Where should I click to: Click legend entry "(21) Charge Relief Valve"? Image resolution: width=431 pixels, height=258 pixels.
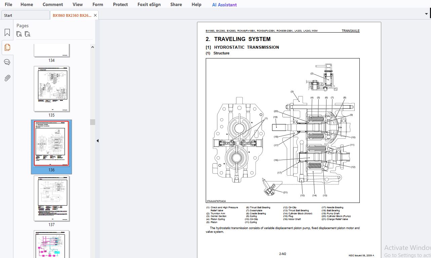(335, 219)
